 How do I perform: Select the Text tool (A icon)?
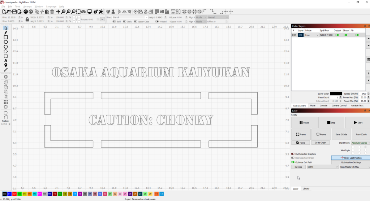pyautogui.click(x=6, y=61)
